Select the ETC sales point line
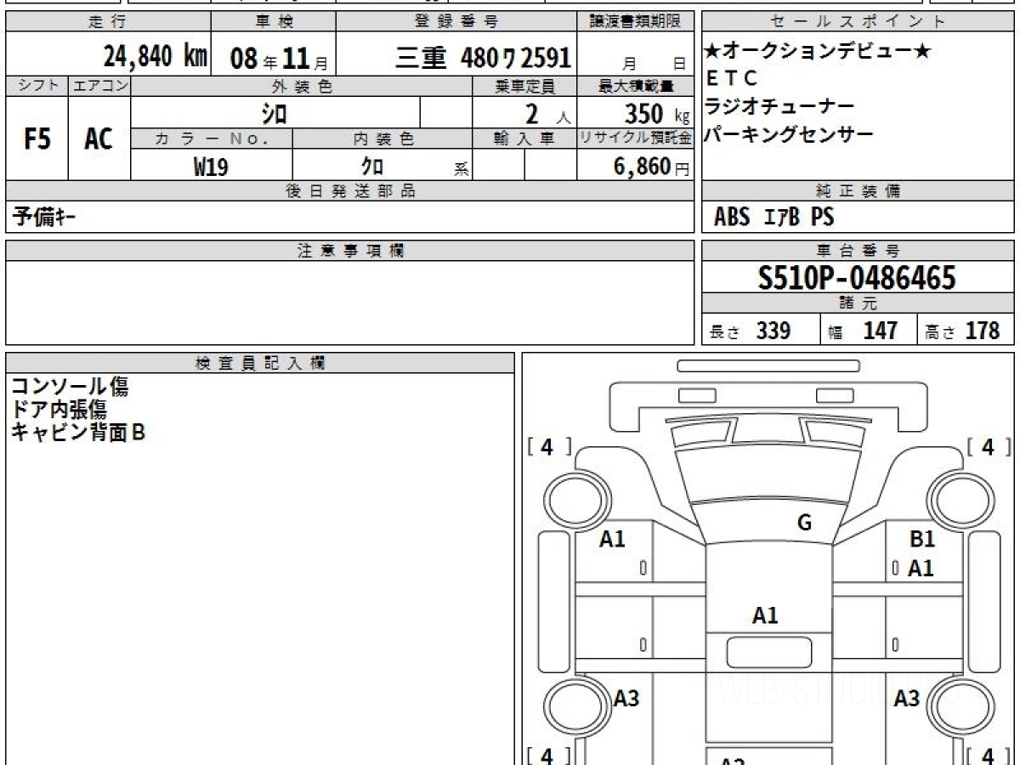The height and width of the screenshot is (765, 1020). [x=731, y=79]
